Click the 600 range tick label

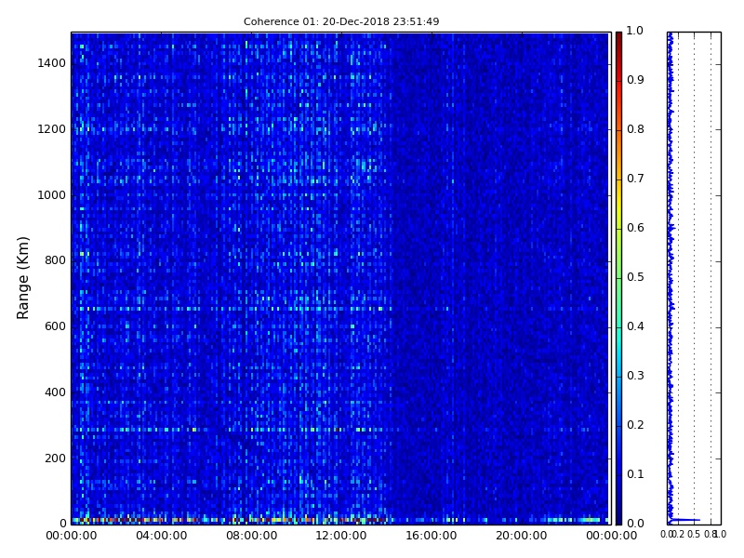(55, 326)
